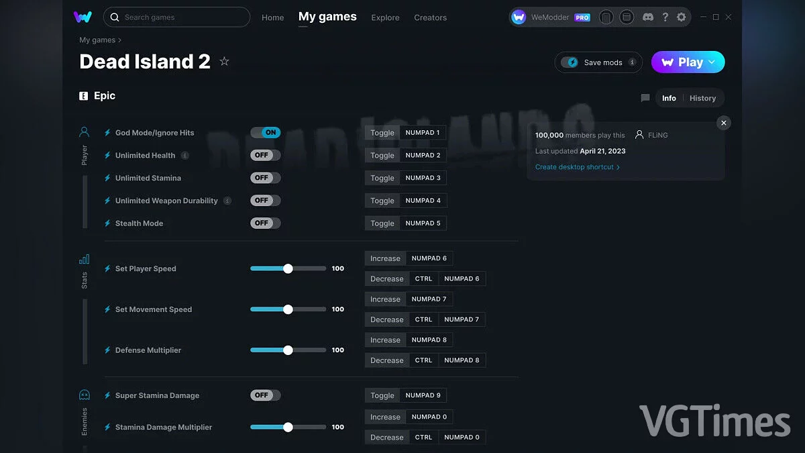Image resolution: width=805 pixels, height=453 pixels.
Task: Jump to the Player category icon
Action: point(85,132)
